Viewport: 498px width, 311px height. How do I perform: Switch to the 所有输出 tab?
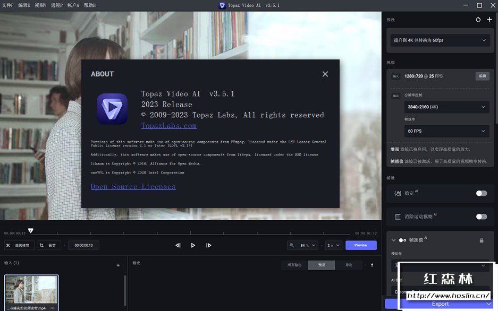[x=294, y=265]
